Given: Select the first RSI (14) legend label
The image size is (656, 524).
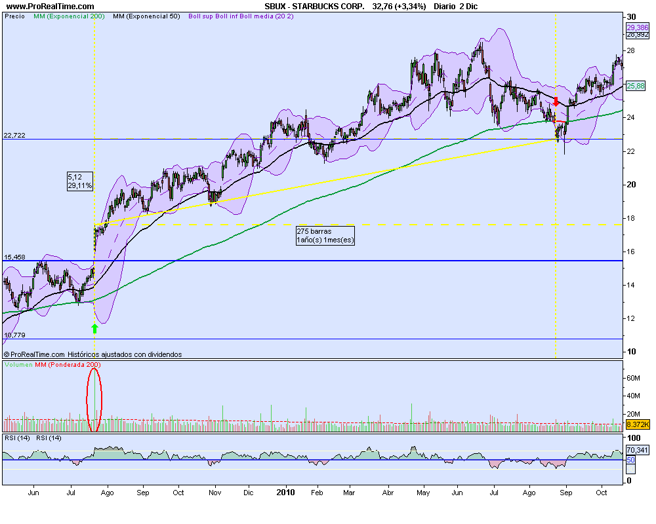Looking at the screenshot, I should [x=17, y=438].
